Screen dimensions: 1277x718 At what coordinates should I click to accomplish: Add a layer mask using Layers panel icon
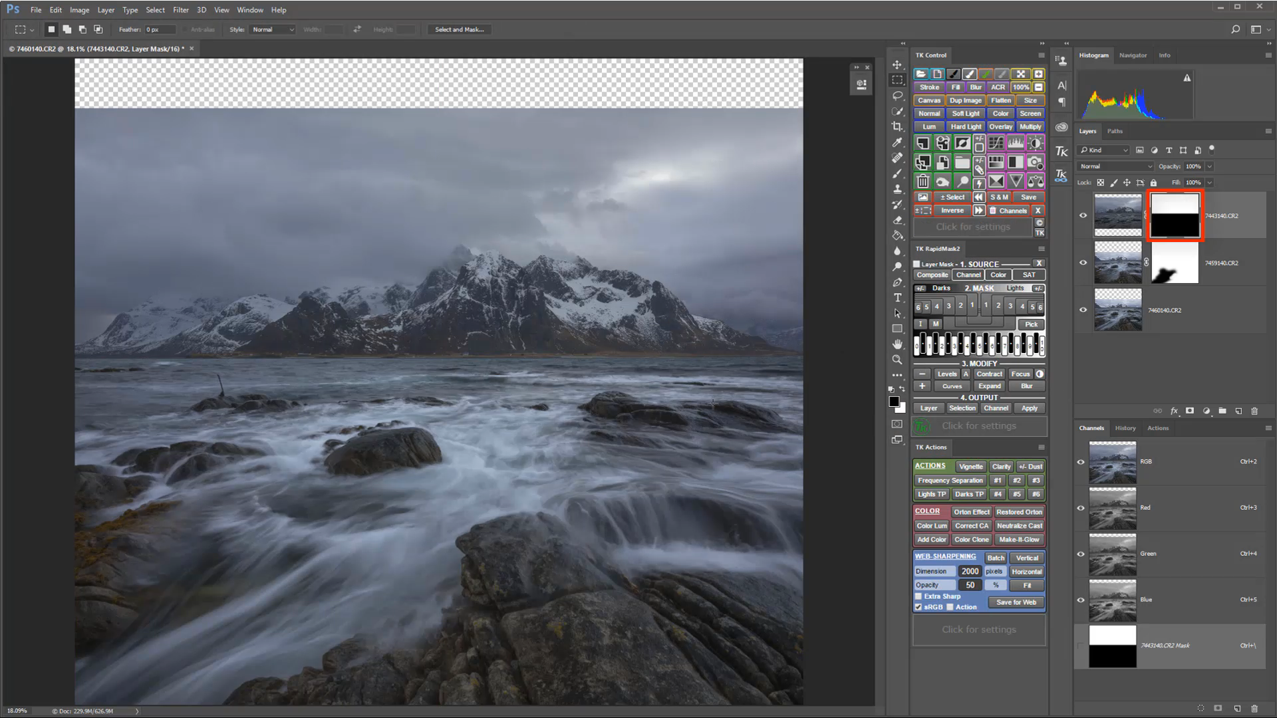click(x=1190, y=411)
